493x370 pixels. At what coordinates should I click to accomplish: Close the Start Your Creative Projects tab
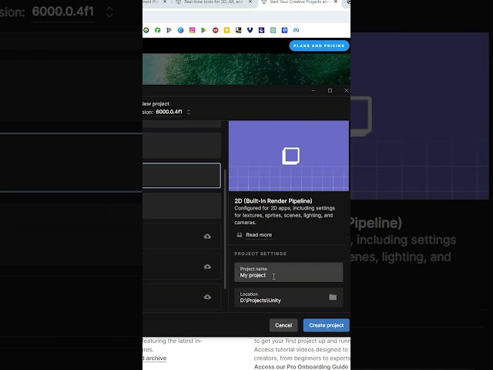point(336,2)
